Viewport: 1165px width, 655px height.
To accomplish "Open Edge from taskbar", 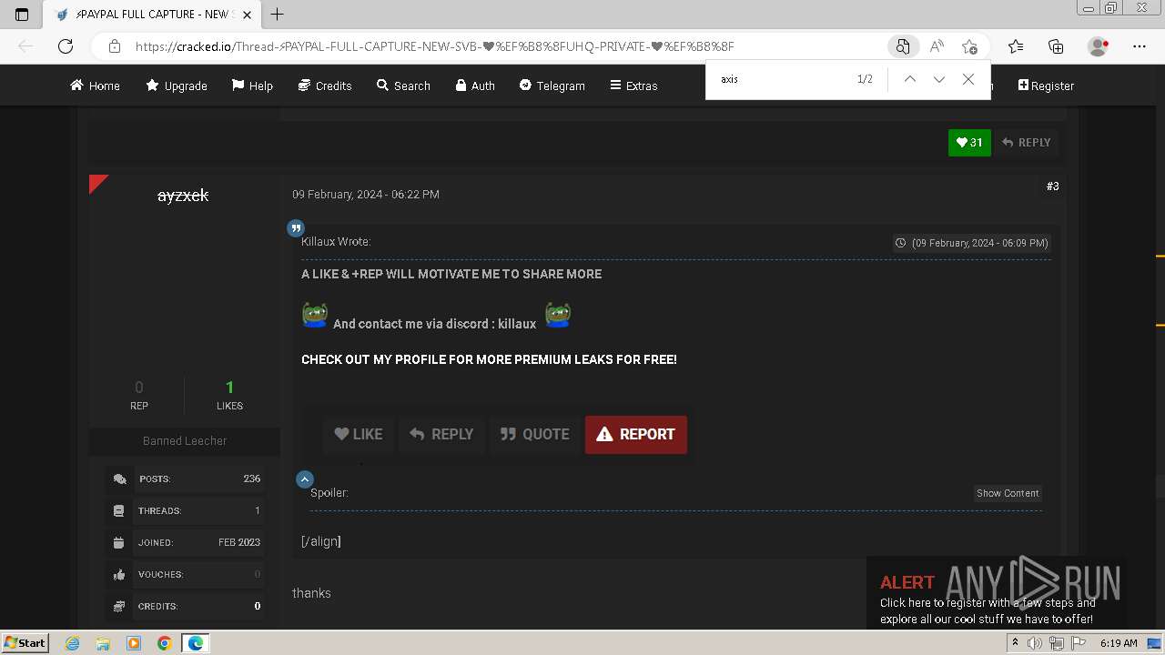I will (x=196, y=643).
